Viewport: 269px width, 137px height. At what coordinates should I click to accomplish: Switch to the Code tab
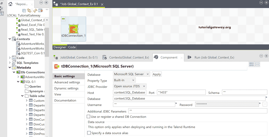[72, 47]
